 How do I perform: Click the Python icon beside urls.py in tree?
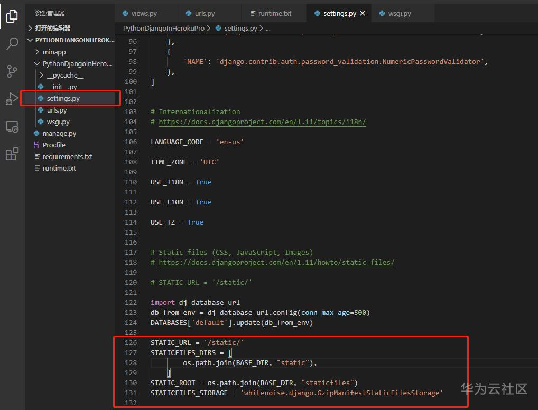(x=41, y=110)
